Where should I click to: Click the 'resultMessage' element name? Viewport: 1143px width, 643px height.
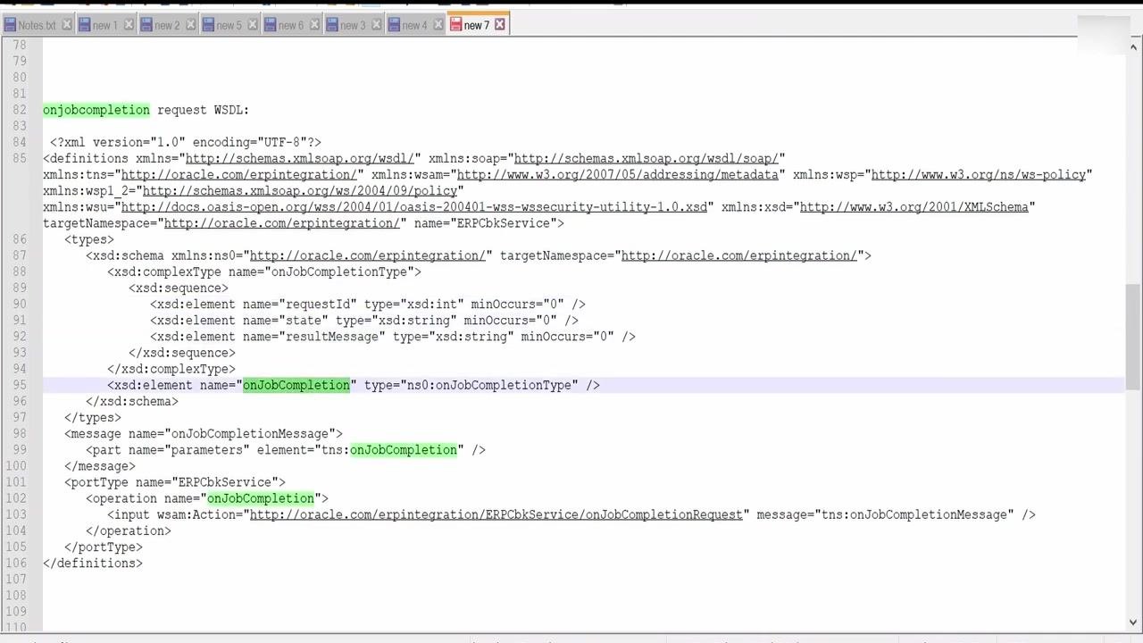[x=332, y=337]
